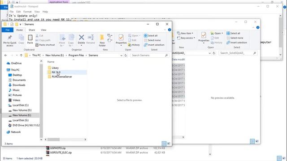Screen dimensions: 287x161
Task: Select OneDrive in navigation pane
Action: 14,64
